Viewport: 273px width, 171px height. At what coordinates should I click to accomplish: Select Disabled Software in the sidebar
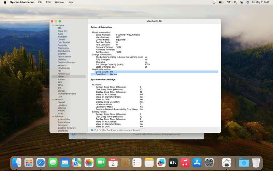(67, 128)
